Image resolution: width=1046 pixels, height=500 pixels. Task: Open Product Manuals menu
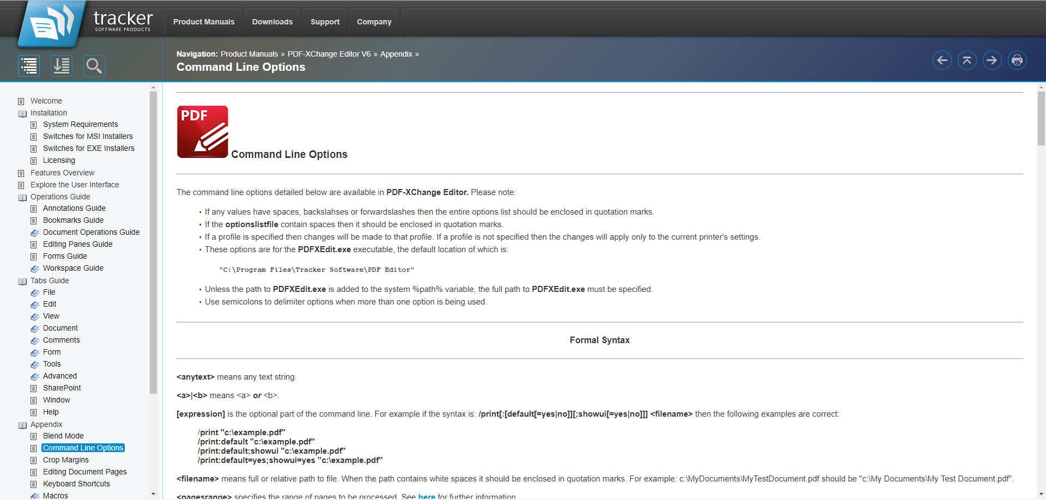(204, 22)
